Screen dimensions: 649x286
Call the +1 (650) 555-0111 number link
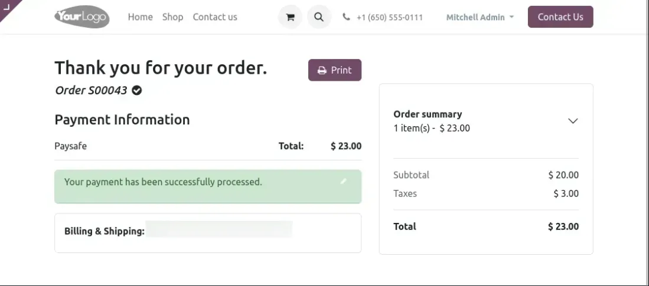(390, 17)
